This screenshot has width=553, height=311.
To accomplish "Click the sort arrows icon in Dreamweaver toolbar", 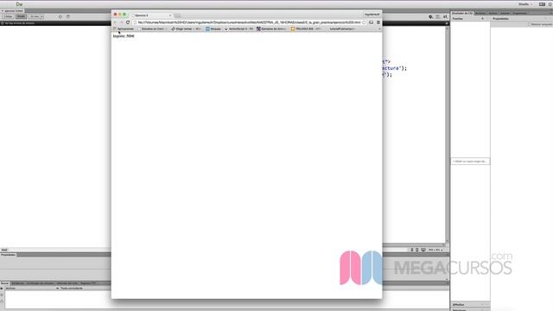I will click(446, 16).
